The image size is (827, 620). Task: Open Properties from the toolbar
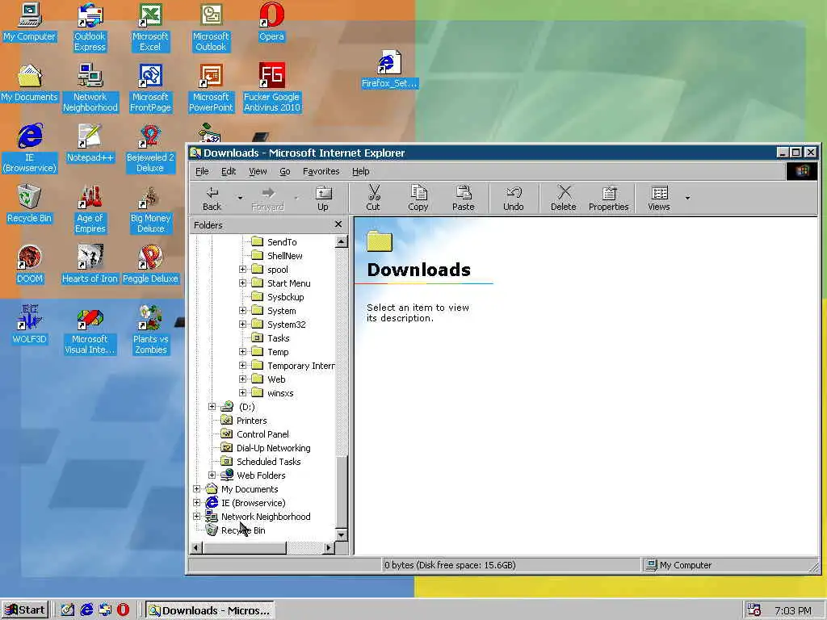(x=609, y=199)
